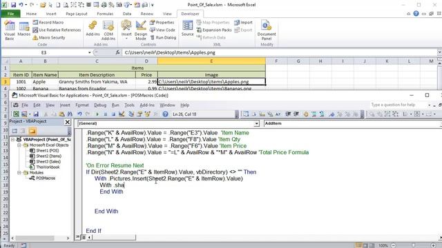This screenshot has width=442, height=248.
Task: Switch to the Home ribbon tab
Action: point(31,14)
